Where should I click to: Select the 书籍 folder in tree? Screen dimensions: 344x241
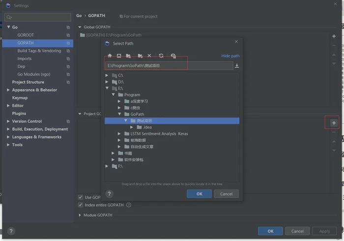[128, 153]
